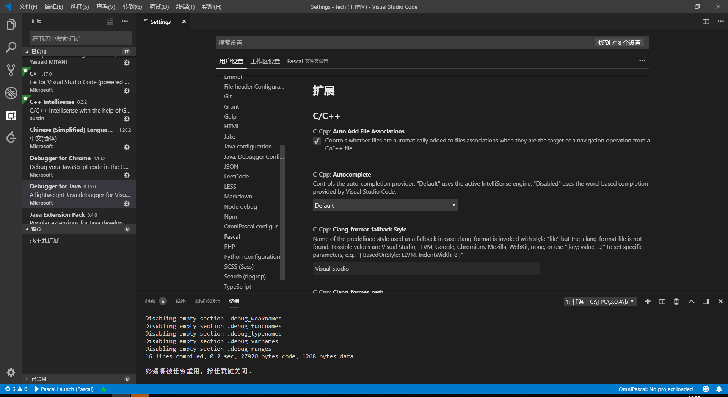Image resolution: width=728 pixels, height=397 pixels.
Task: Open the Search view in activity bar
Action: (11, 47)
